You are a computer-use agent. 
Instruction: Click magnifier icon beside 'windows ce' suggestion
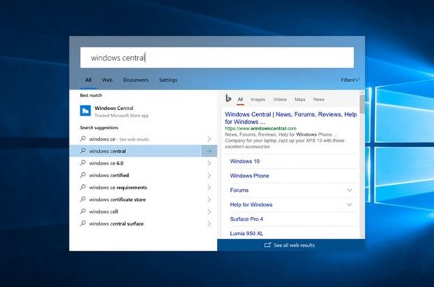83,139
